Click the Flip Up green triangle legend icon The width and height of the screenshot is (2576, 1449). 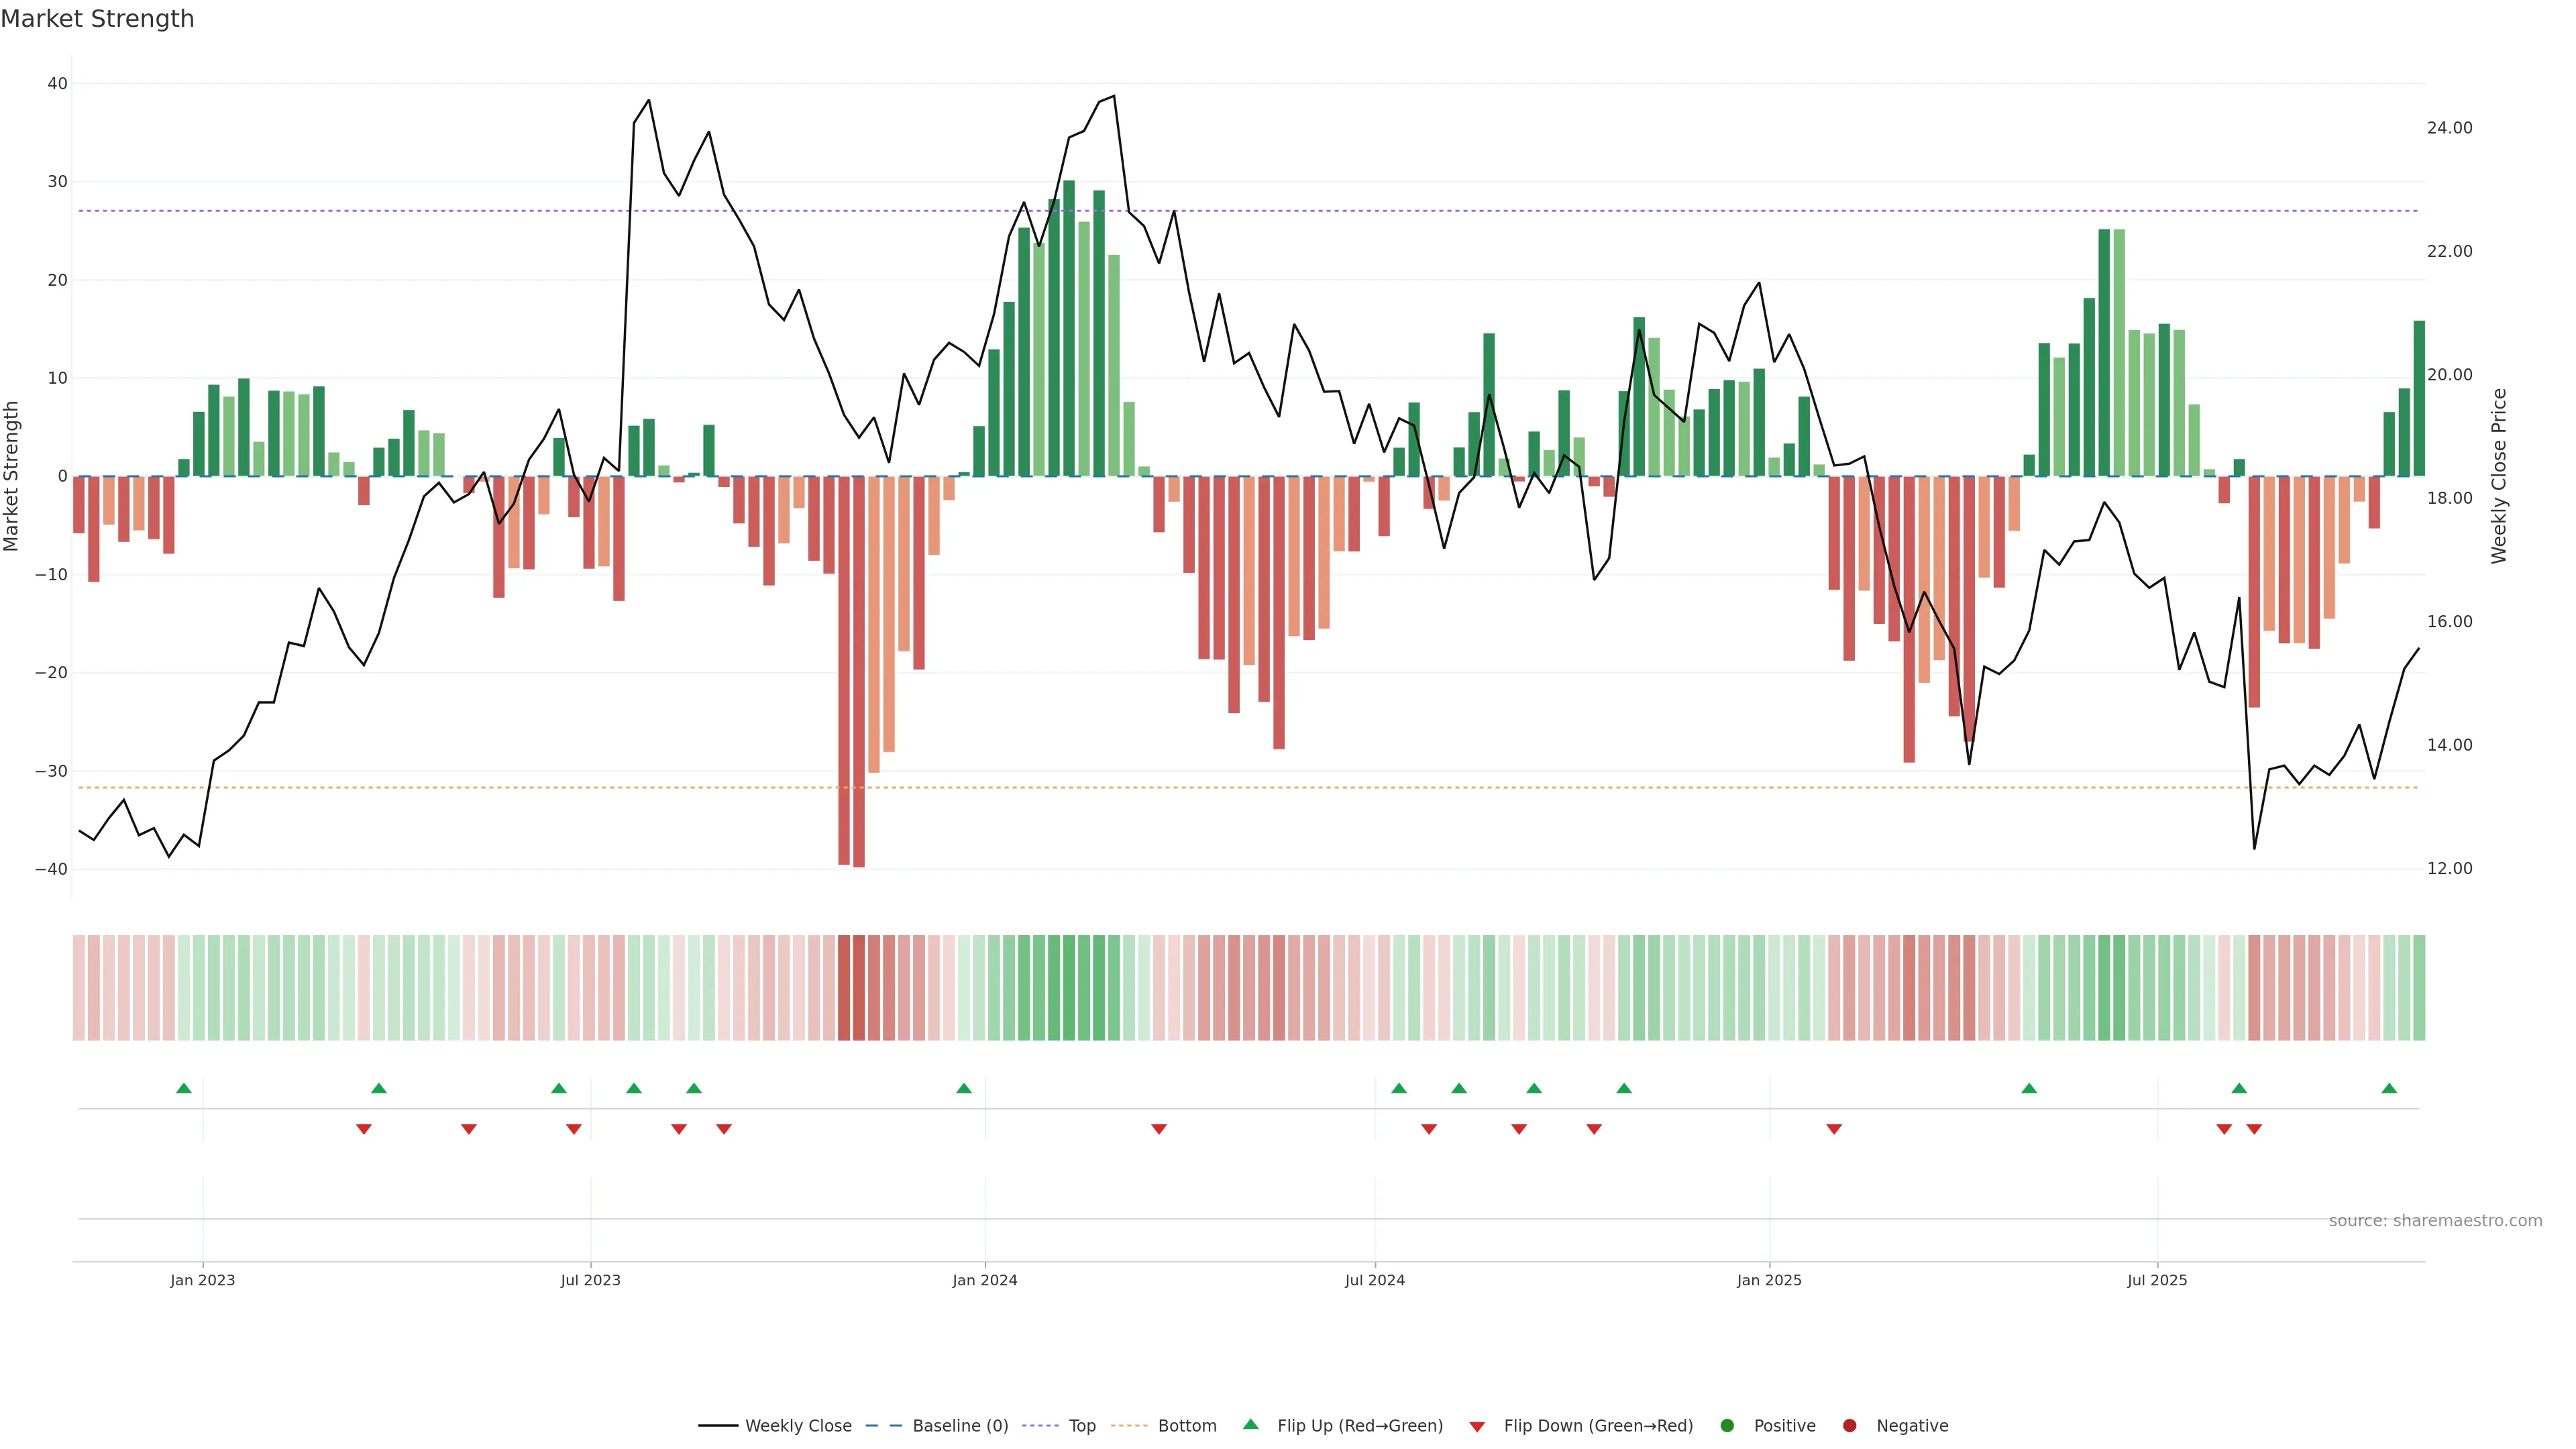pos(1250,1424)
